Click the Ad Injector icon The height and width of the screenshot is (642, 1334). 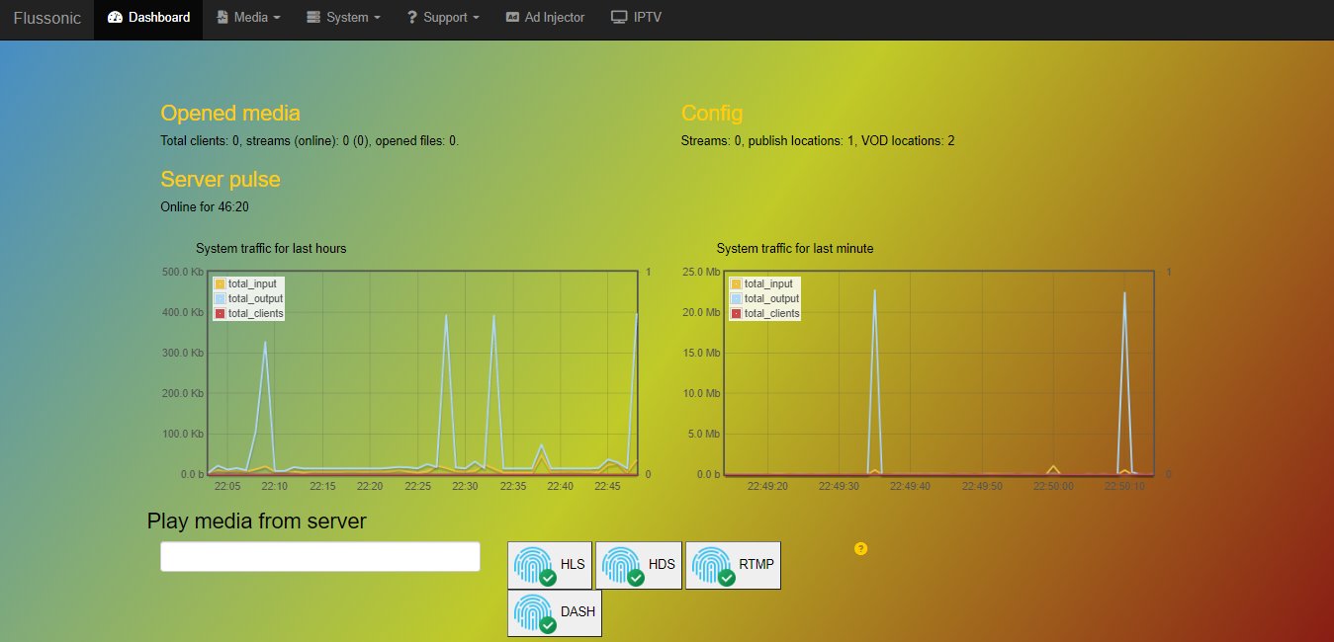point(512,18)
